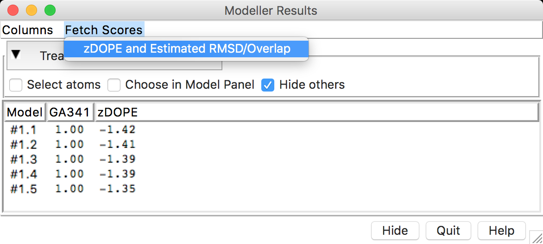Collapse the treatment section disclosure triangle
543x244 pixels.
(x=16, y=54)
